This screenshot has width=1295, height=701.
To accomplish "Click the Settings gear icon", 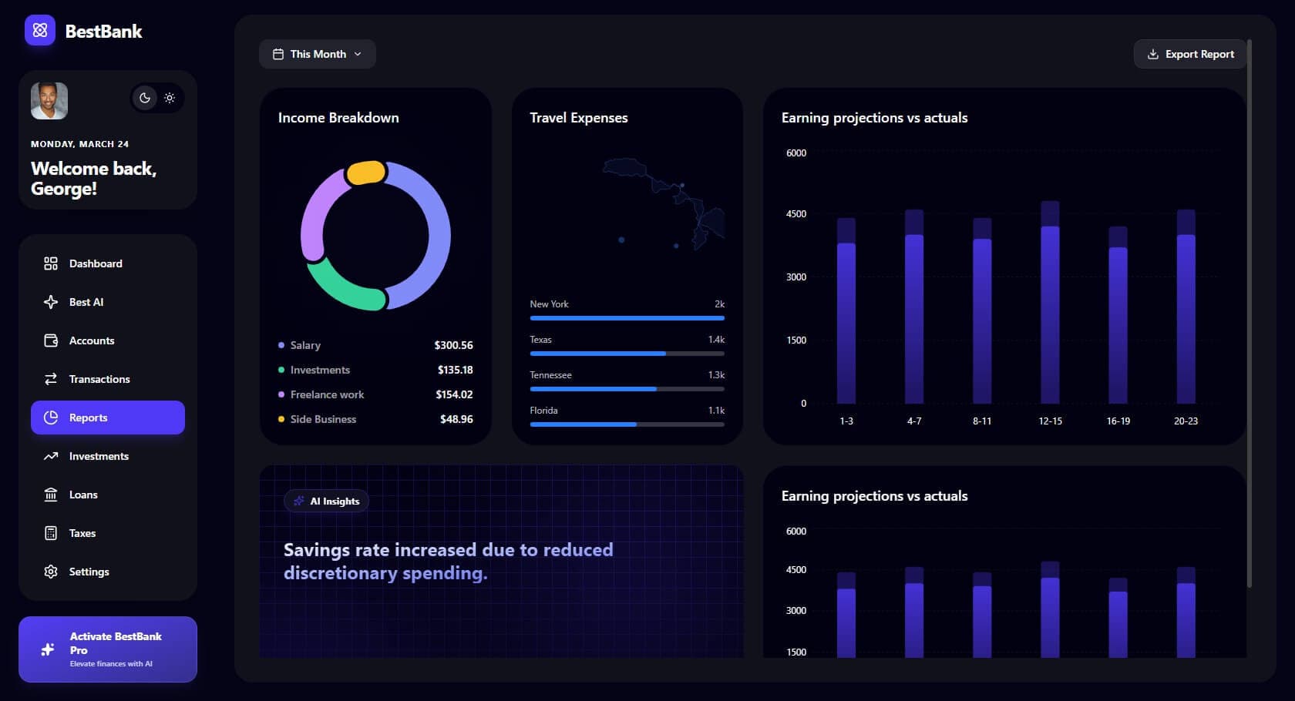I will coord(51,572).
